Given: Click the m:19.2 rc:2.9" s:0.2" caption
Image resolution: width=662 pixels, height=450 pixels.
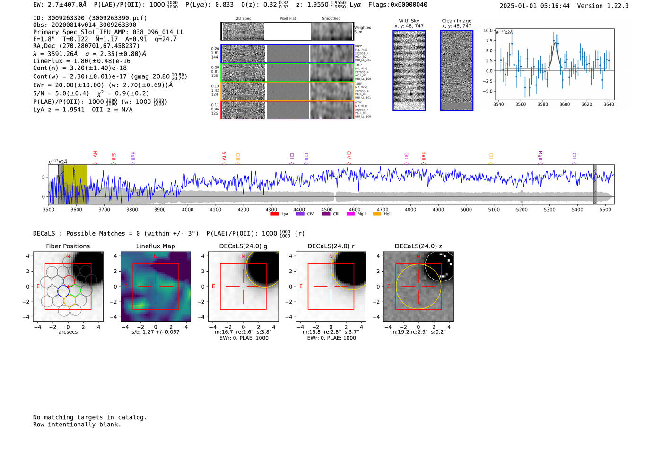Looking at the screenshot, I should 418,332.
